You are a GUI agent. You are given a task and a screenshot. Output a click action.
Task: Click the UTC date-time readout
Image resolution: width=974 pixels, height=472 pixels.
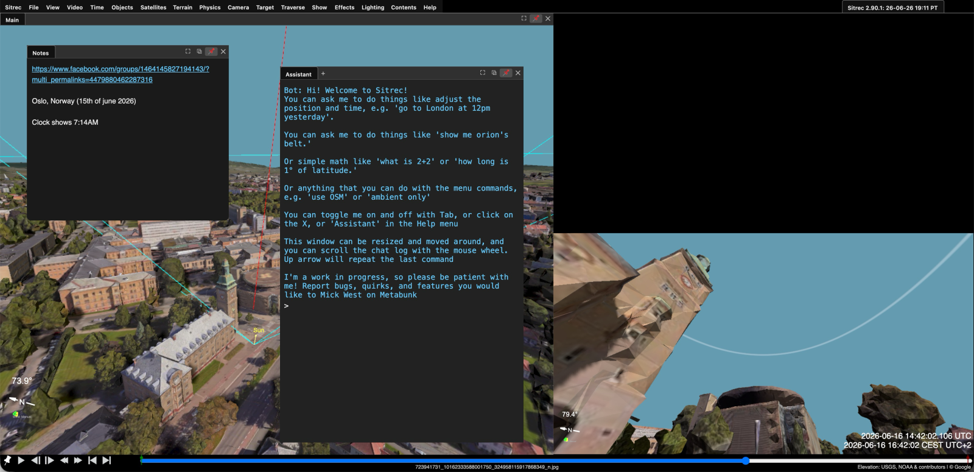point(916,436)
